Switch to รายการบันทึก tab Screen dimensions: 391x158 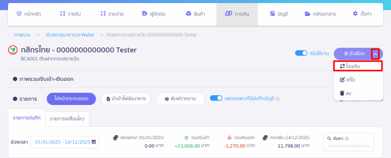pyautogui.click(x=27, y=118)
